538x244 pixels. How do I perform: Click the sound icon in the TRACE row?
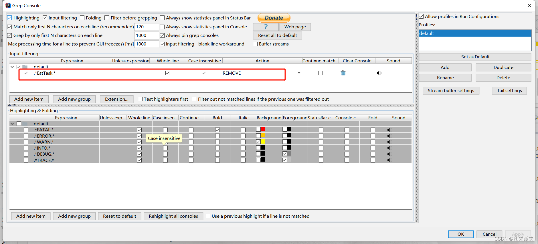(x=389, y=160)
